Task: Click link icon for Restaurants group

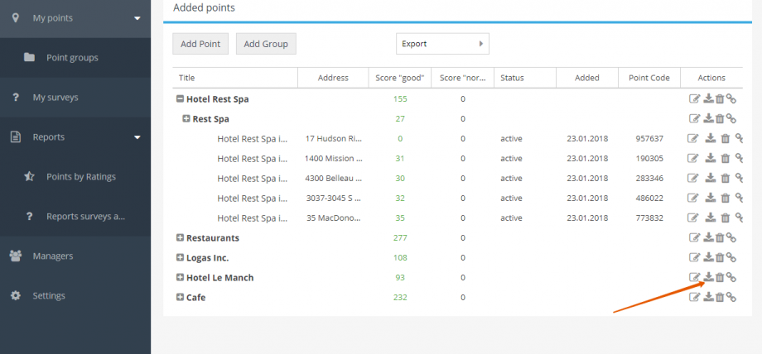Action: [731, 238]
